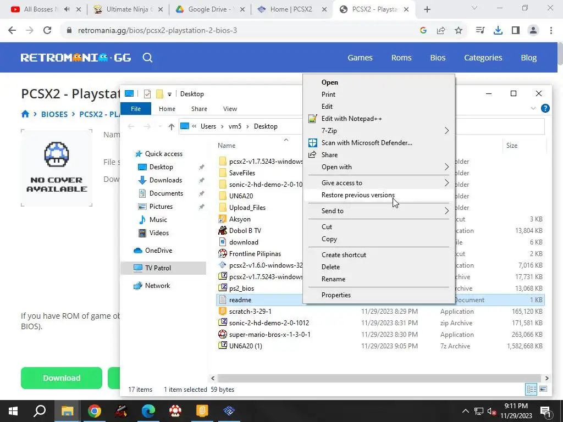Open the Games nav link
Image resolution: width=563 pixels, height=422 pixels.
click(x=360, y=57)
